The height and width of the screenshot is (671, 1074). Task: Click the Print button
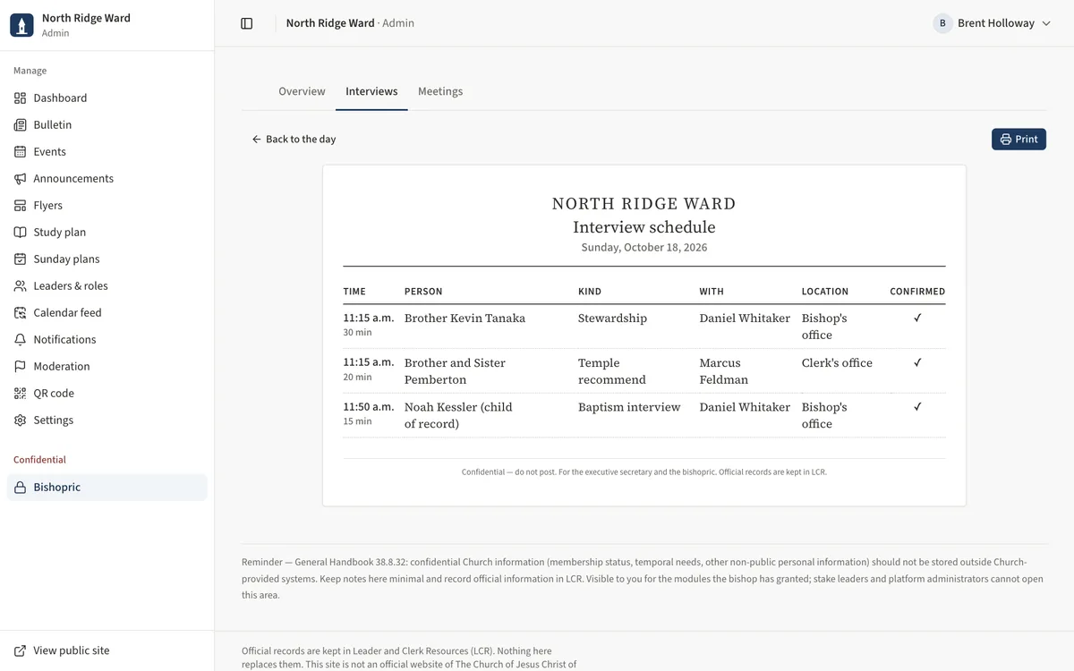point(1019,140)
